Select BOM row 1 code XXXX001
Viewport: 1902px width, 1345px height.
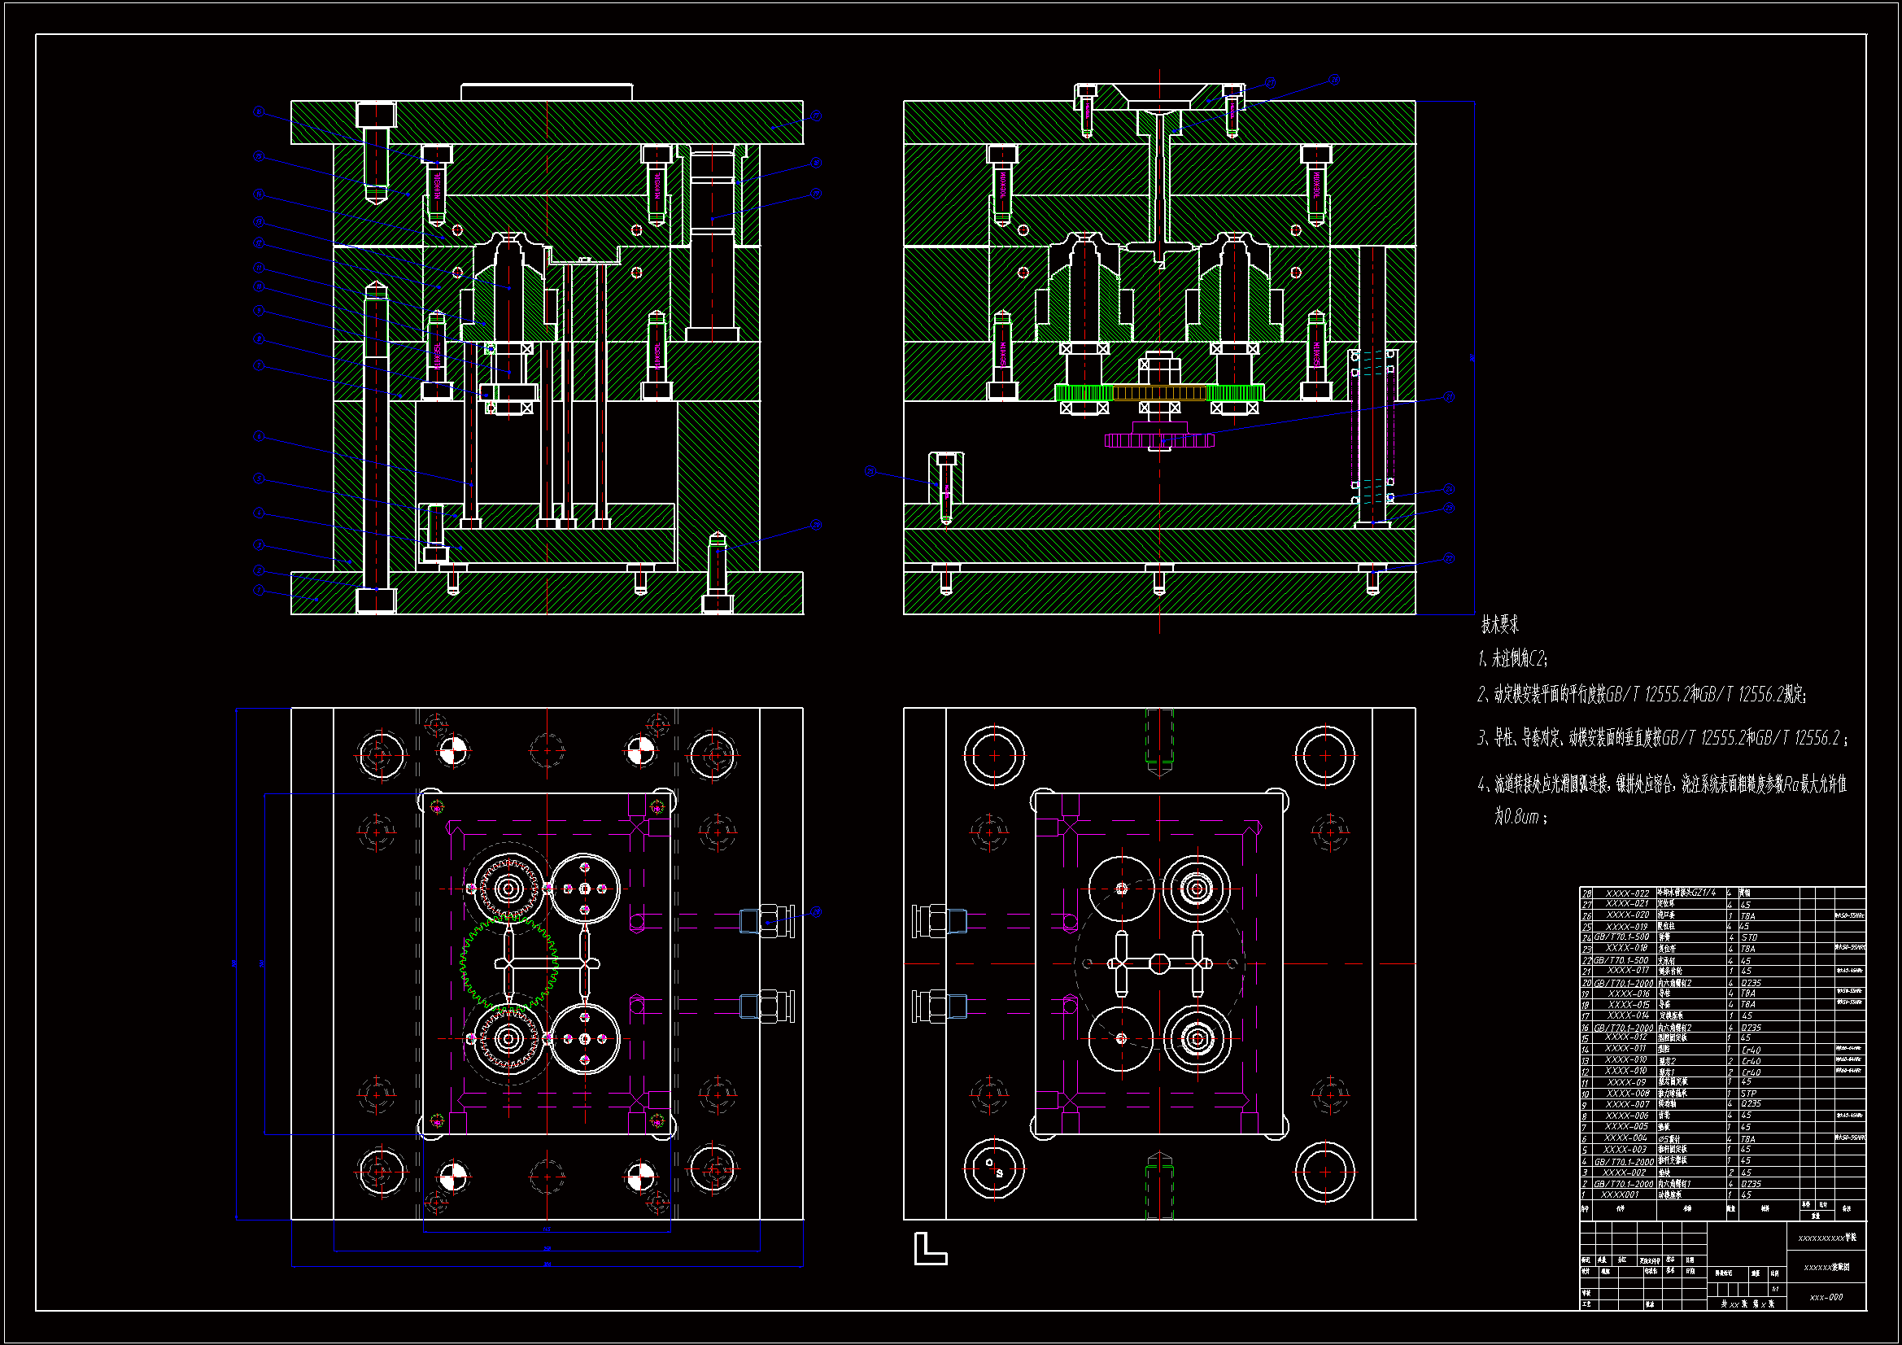pyautogui.click(x=1620, y=1195)
